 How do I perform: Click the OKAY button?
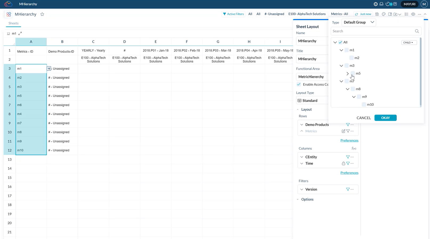(x=385, y=118)
